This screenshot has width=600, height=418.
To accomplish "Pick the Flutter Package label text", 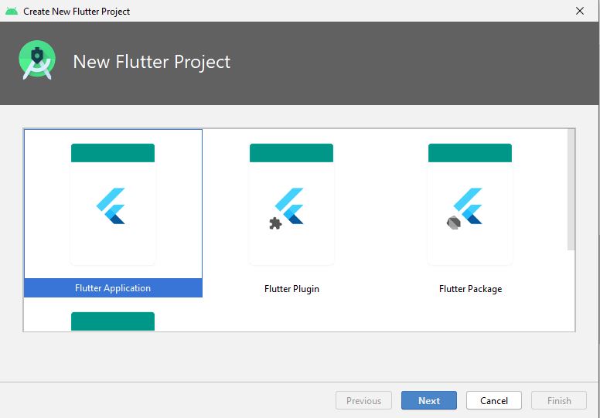I will (x=470, y=289).
